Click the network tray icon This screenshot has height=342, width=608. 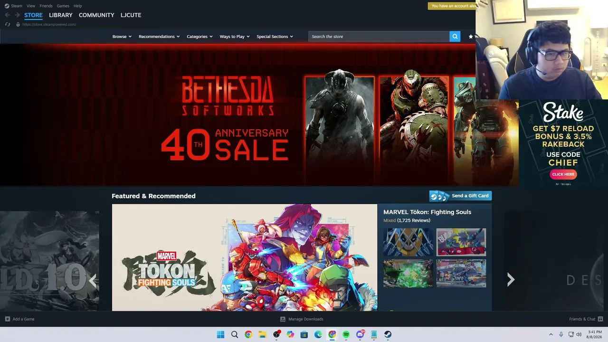point(571,334)
